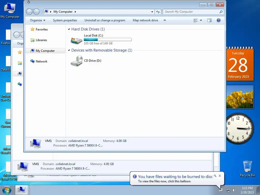Image resolution: width=260 pixels, height=195 pixels.
Task: Select the CD Drive (D:) icon
Action: pos(77,61)
